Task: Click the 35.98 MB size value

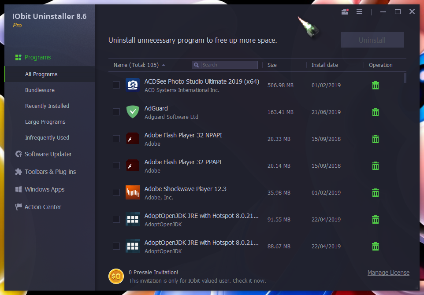Action: pyautogui.click(x=279, y=192)
